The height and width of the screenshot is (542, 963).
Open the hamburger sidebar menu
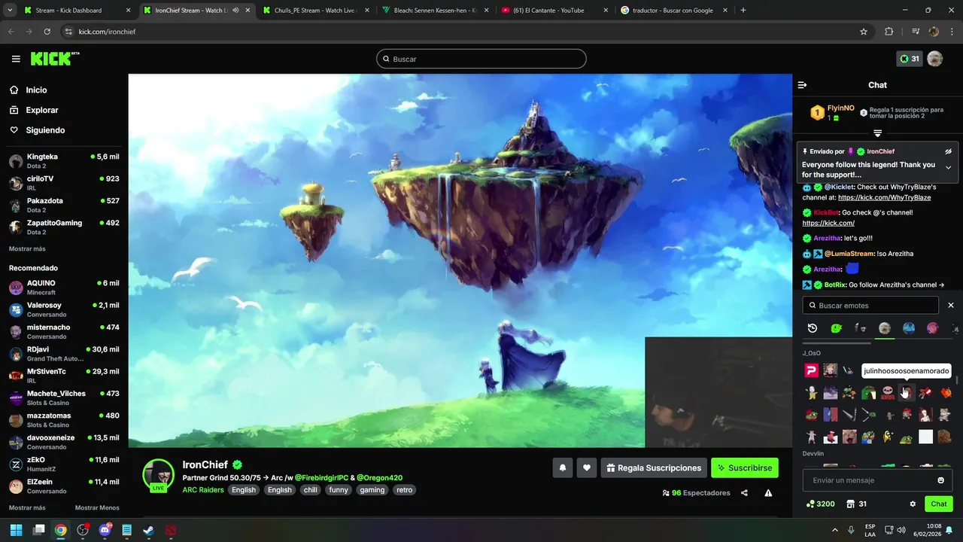[16, 59]
